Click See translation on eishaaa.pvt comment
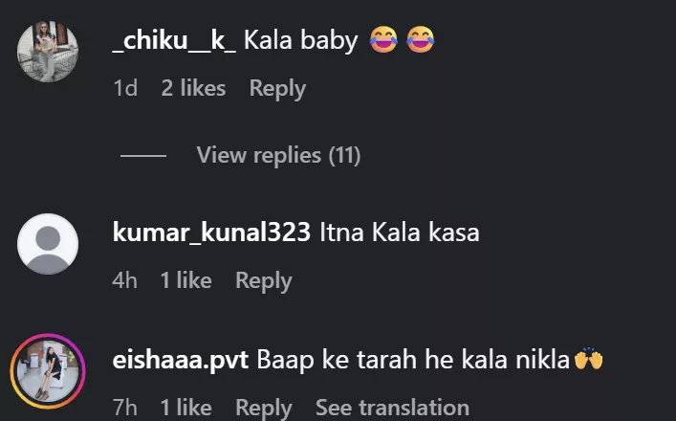This screenshot has width=676, height=421. coord(392,408)
